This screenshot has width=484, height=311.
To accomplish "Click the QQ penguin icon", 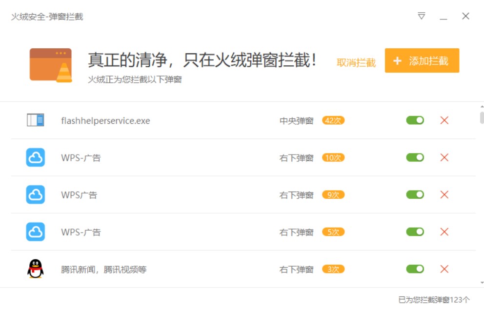I will [36, 269].
